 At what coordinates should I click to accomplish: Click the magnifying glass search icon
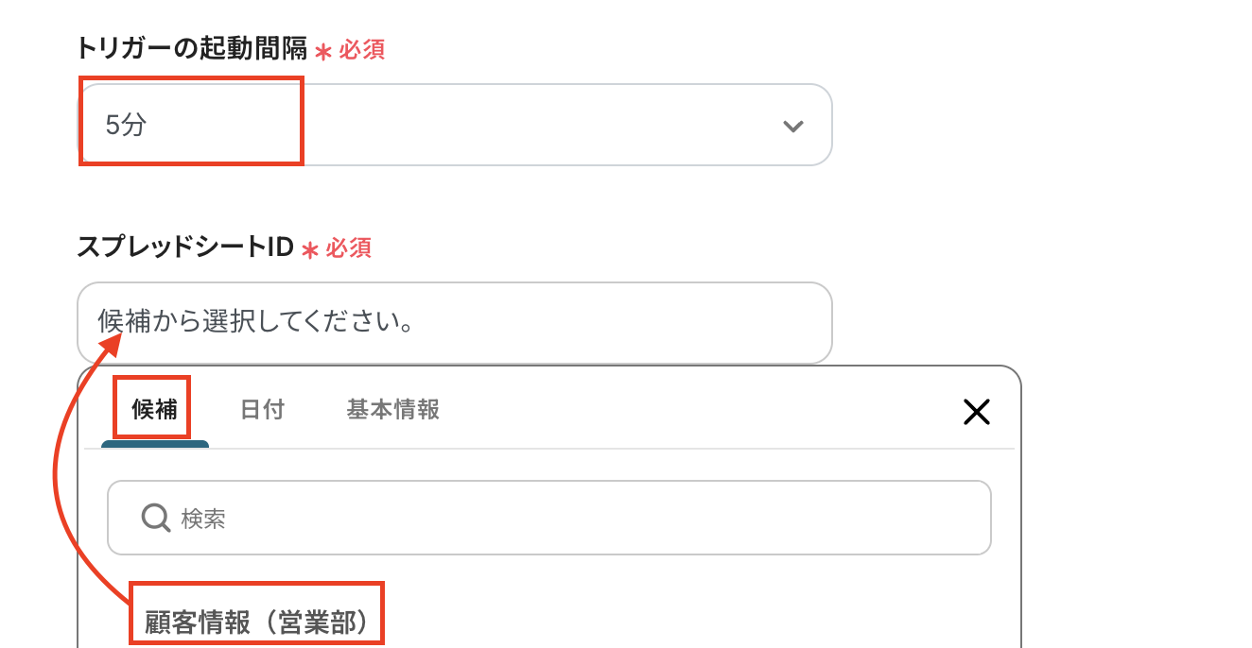point(155,518)
